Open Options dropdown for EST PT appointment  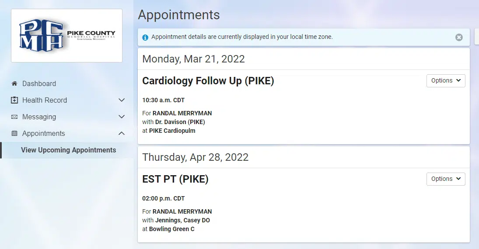[x=446, y=179]
